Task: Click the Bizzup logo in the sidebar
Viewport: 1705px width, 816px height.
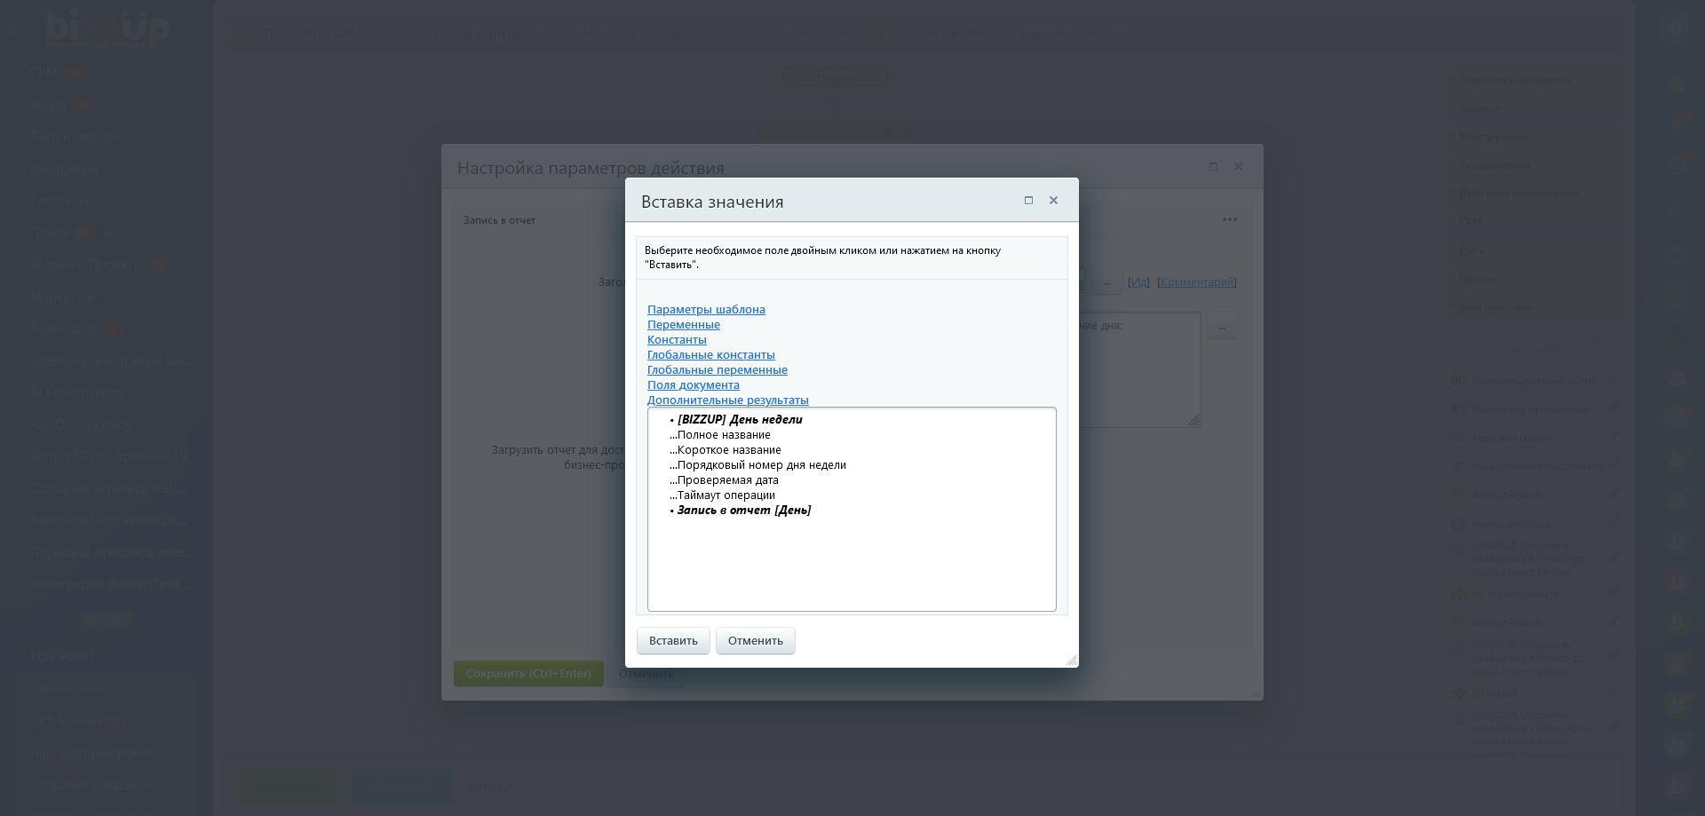Action: (x=107, y=28)
